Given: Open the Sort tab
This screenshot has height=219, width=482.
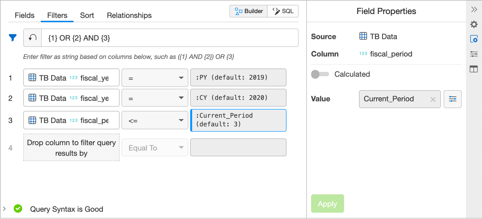Looking at the screenshot, I should click(87, 16).
